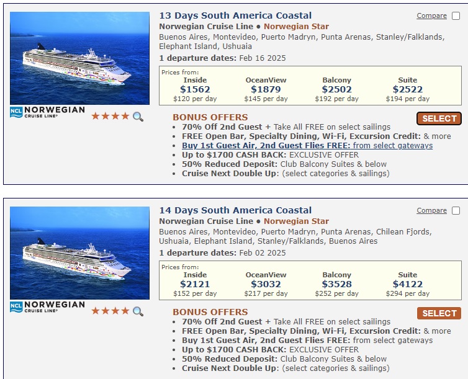The width and height of the screenshot is (468, 379).
Task: Open 14 Days South America Coastal title
Action: 235,210
